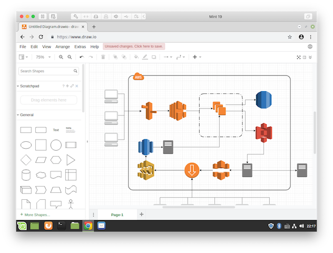Click the zoom in magnifier icon
Viewport: 333px width, 253px height.
[61, 57]
